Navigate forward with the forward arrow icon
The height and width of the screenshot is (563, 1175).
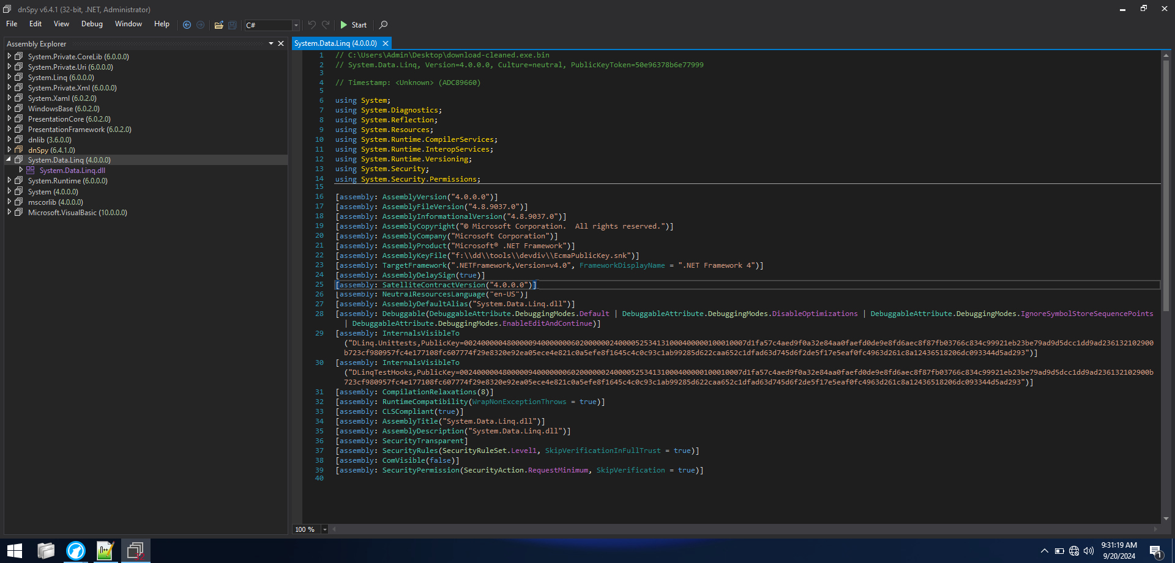[x=200, y=25]
